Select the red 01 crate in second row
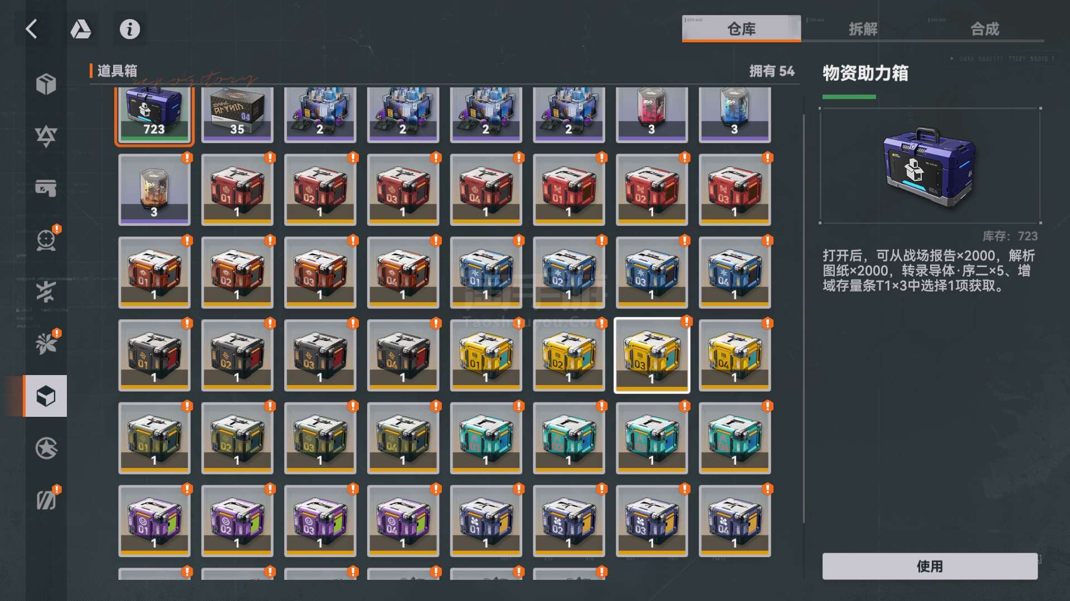This screenshot has width=1070, height=601. (x=237, y=190)
